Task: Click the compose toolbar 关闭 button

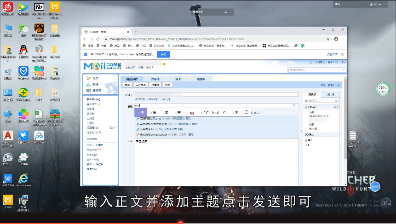Action: 167,85
